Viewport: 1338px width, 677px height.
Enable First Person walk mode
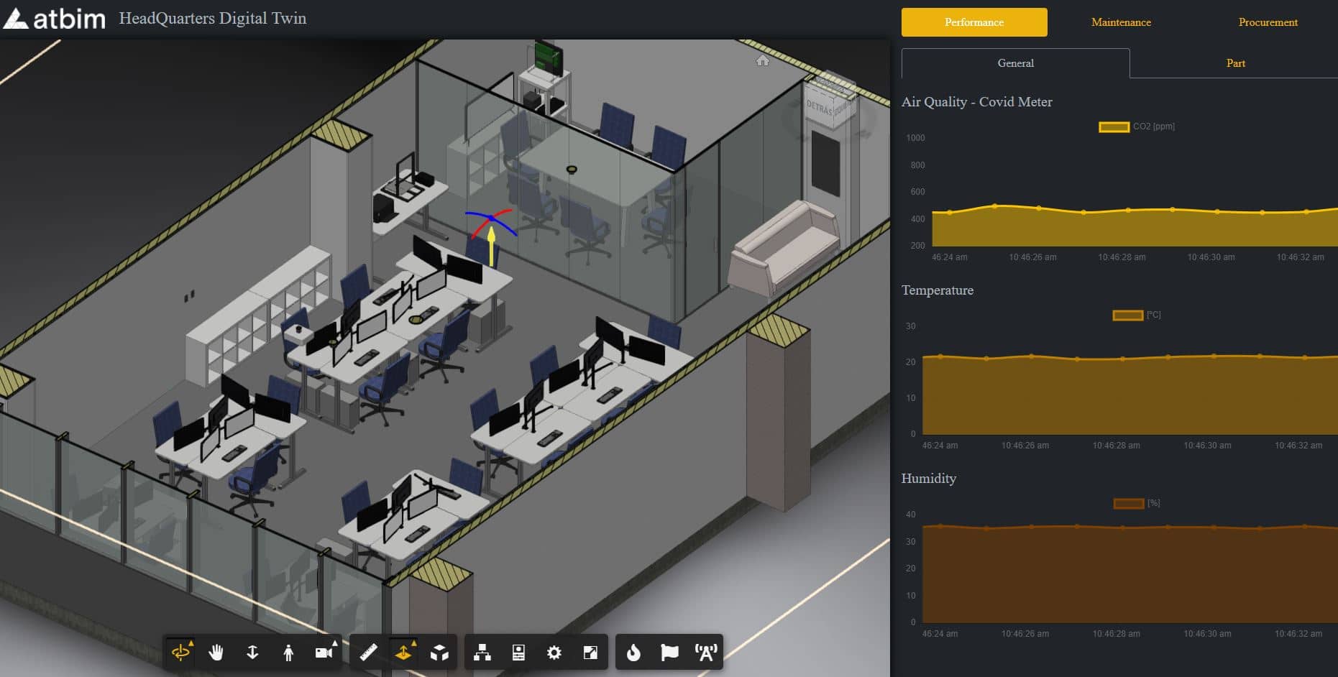tap(288, 653)
